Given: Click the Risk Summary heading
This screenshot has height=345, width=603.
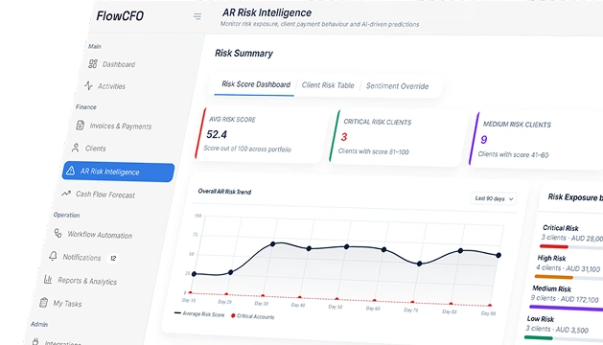Looking at the screenshot, I should click(244, 53).
